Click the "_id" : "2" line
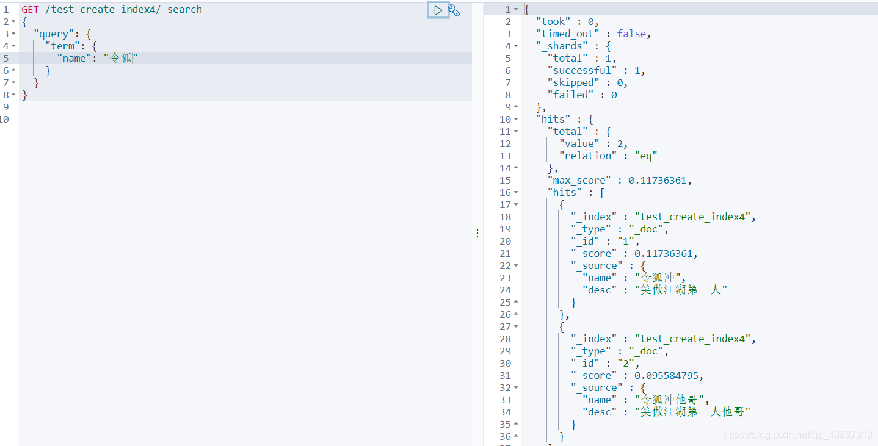Screen dimensions: 878x446 (x=605, y=364)
